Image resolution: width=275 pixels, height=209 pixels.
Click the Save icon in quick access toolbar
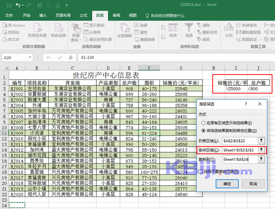click(9, 5)
